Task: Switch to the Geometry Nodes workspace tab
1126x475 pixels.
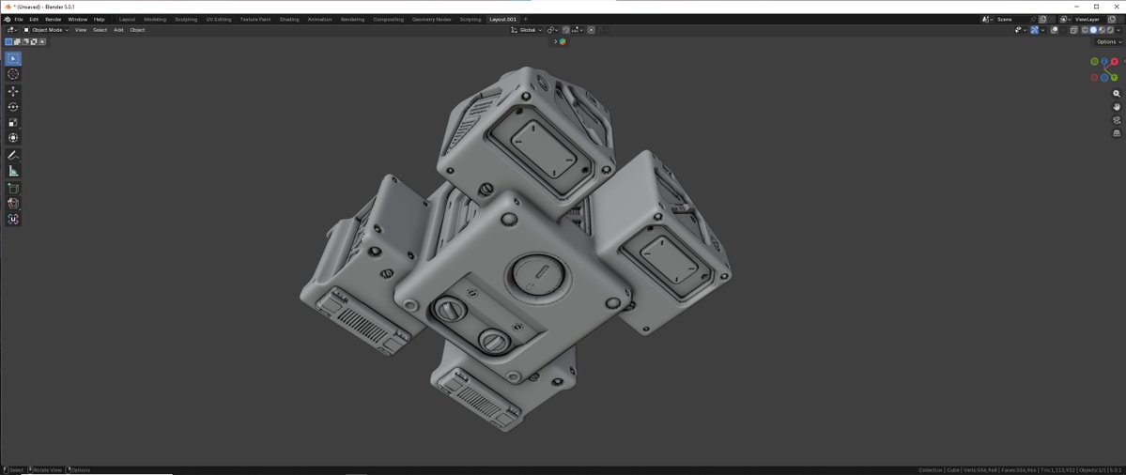Action: click(432, 20)
